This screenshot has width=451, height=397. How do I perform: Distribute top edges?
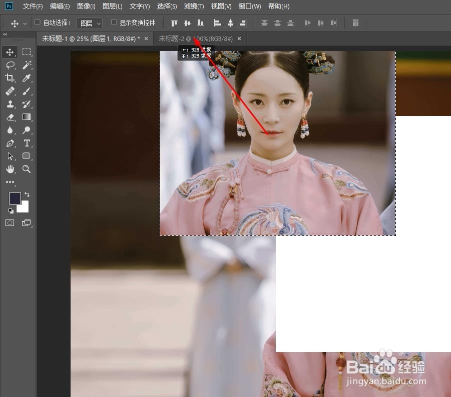pos(264,23)
